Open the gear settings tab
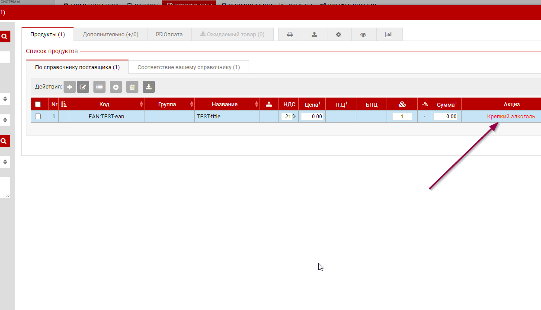 (339, 35)
